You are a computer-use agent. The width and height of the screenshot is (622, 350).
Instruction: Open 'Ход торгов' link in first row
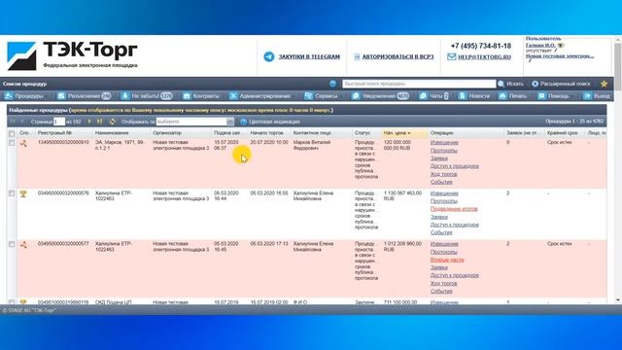[443, 174]
